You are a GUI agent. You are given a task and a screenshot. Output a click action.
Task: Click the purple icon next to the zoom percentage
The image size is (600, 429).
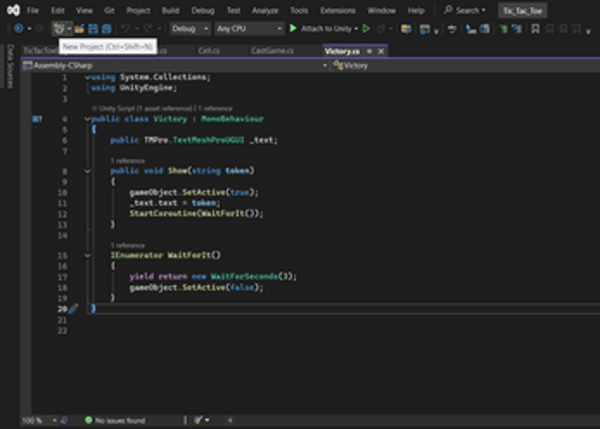64,420
